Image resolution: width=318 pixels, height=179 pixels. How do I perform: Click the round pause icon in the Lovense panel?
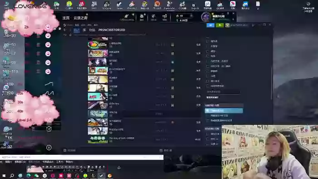49,148
